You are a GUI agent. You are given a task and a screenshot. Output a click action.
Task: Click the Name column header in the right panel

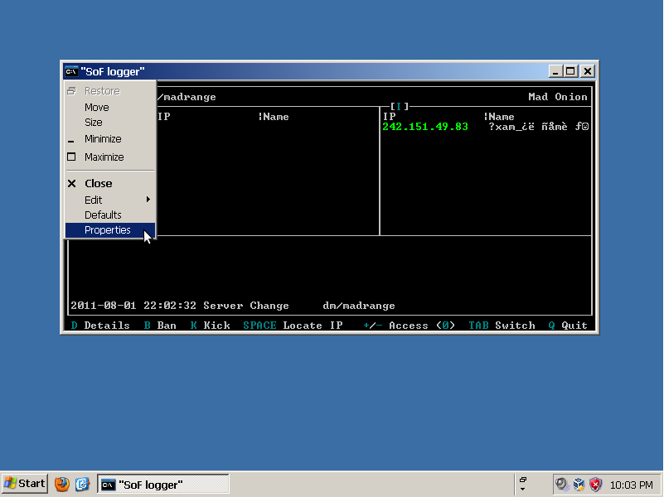pyautogui.click(x=502, y=117)
